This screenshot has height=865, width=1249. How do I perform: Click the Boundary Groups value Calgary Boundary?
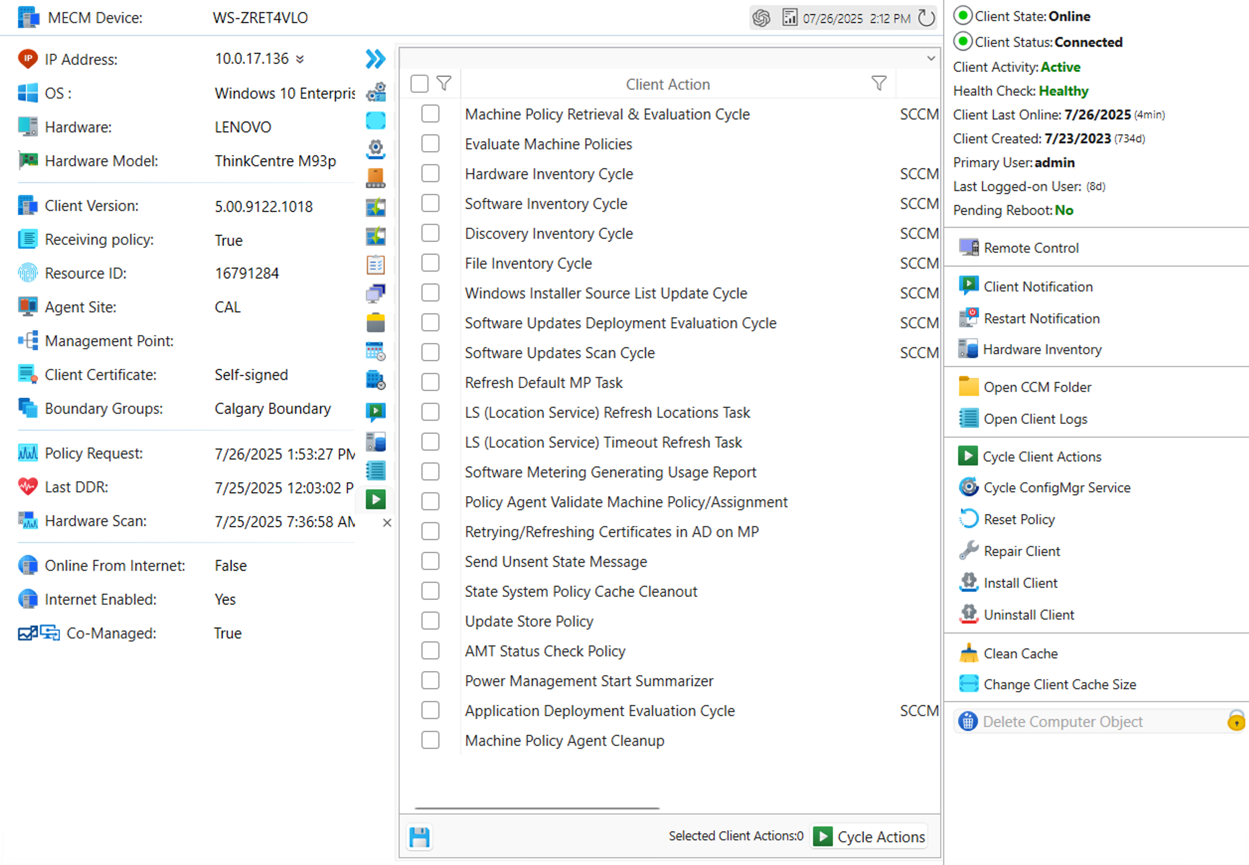click(273, 409)
